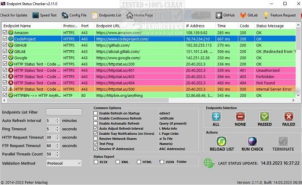Adjust the Auto Refresh Interval spinner

click(57, 121)
